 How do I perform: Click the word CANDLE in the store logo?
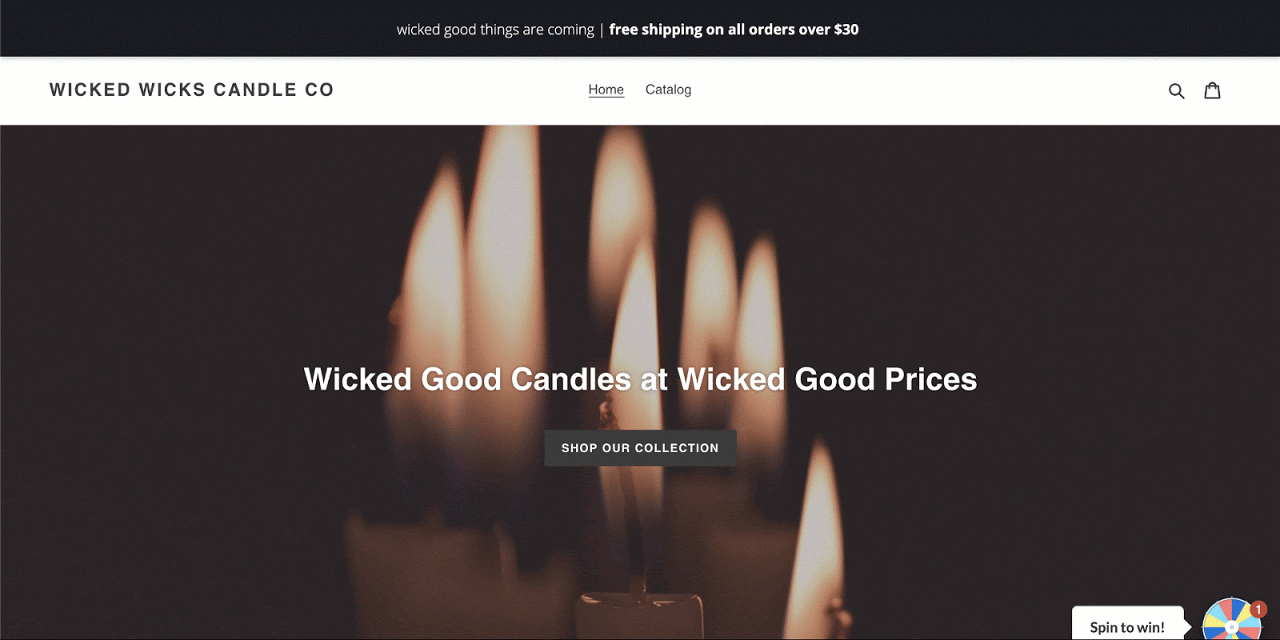[255, 89]
